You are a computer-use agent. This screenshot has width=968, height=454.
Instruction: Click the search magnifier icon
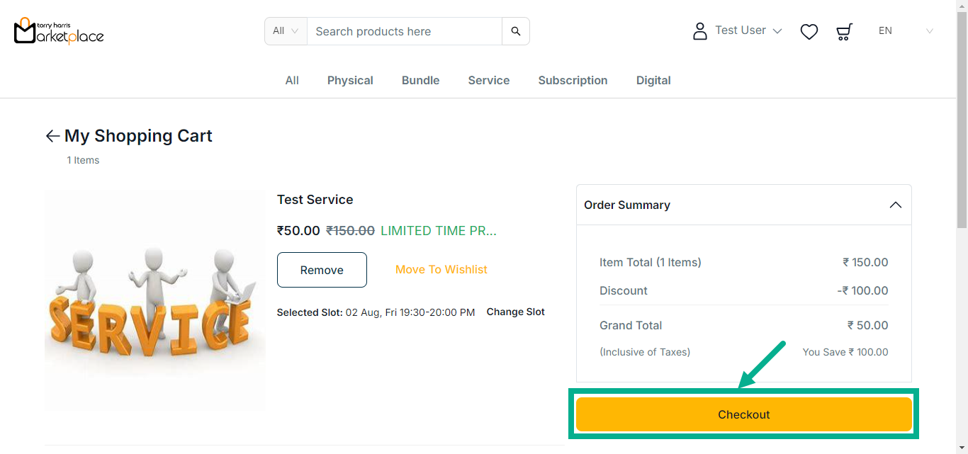tap(516, 31)
